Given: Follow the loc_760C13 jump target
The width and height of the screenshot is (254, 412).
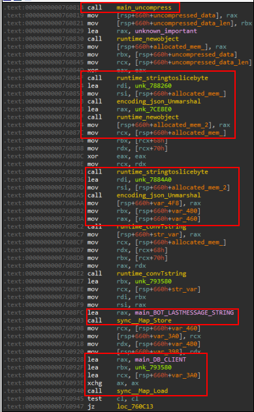Looking at the screenshot, I should pyautogui.click(x=135, y=407).
